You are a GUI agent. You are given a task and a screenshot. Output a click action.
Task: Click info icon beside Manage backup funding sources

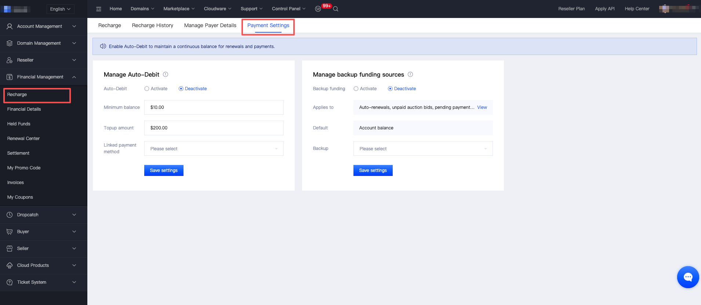point(410,74)
